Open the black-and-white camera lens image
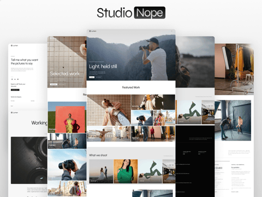This screenshot has height=197, width=262. [x=29, y=160]
